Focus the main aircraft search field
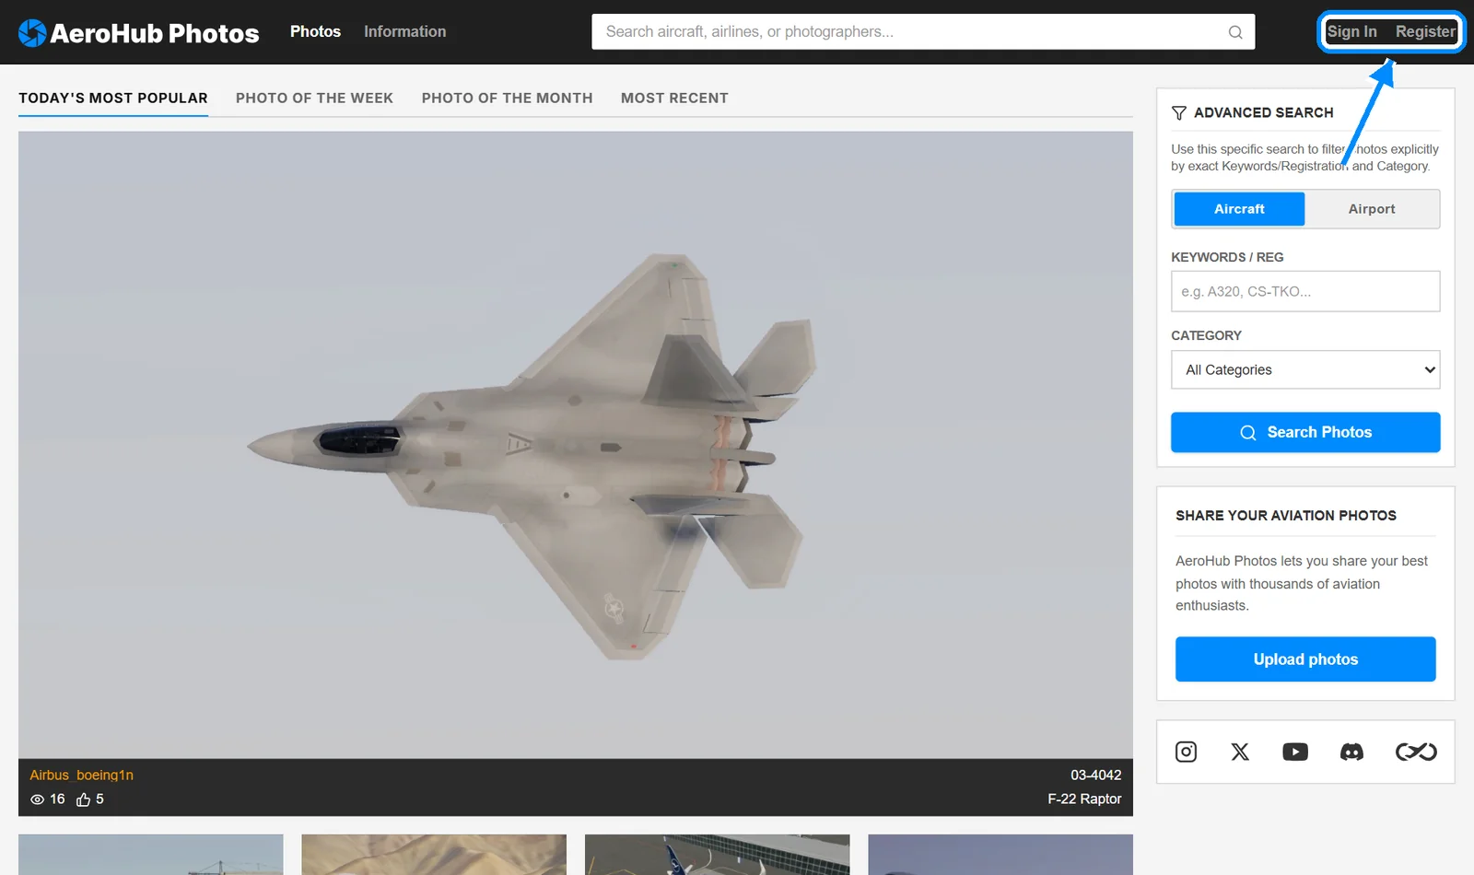This screenshot has height=875, width=1474. 923,31
